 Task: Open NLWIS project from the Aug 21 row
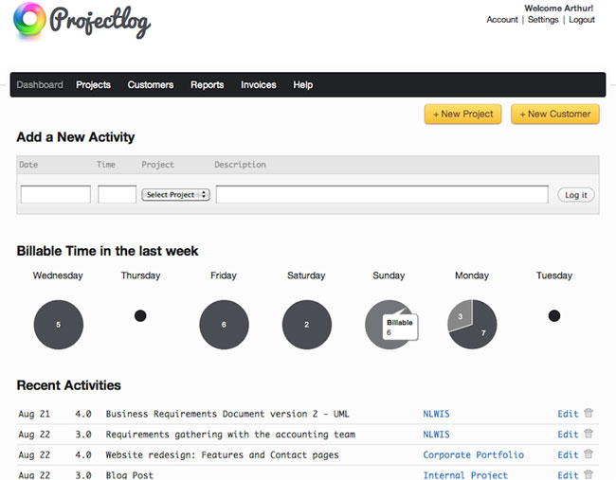437,414
